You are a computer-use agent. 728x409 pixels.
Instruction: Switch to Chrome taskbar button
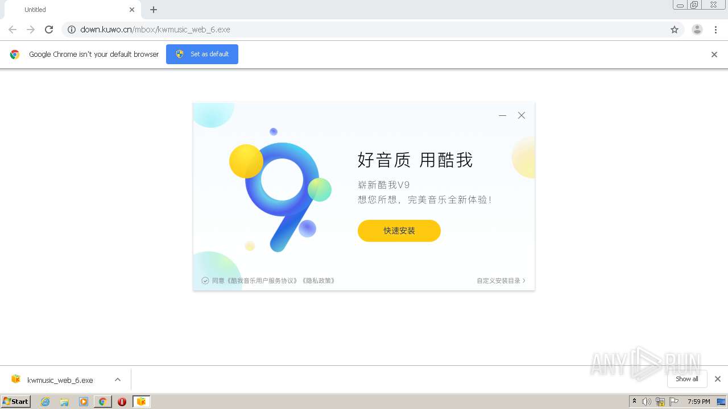103,402
